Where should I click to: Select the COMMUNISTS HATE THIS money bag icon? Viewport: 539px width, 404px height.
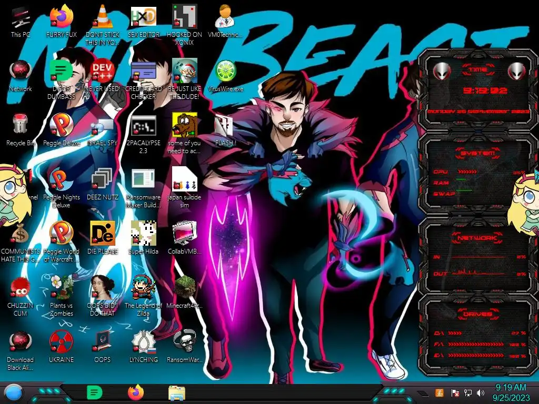(21, 242)
